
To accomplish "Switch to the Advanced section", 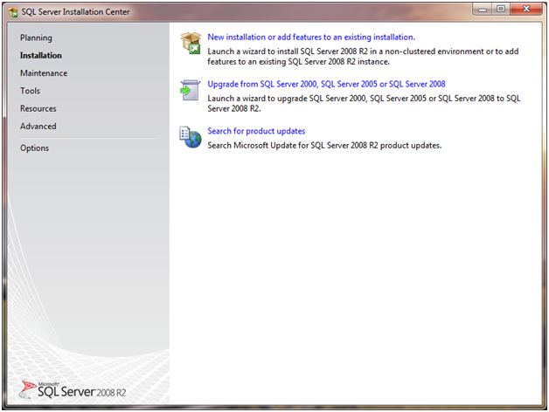I will point(38,126).
